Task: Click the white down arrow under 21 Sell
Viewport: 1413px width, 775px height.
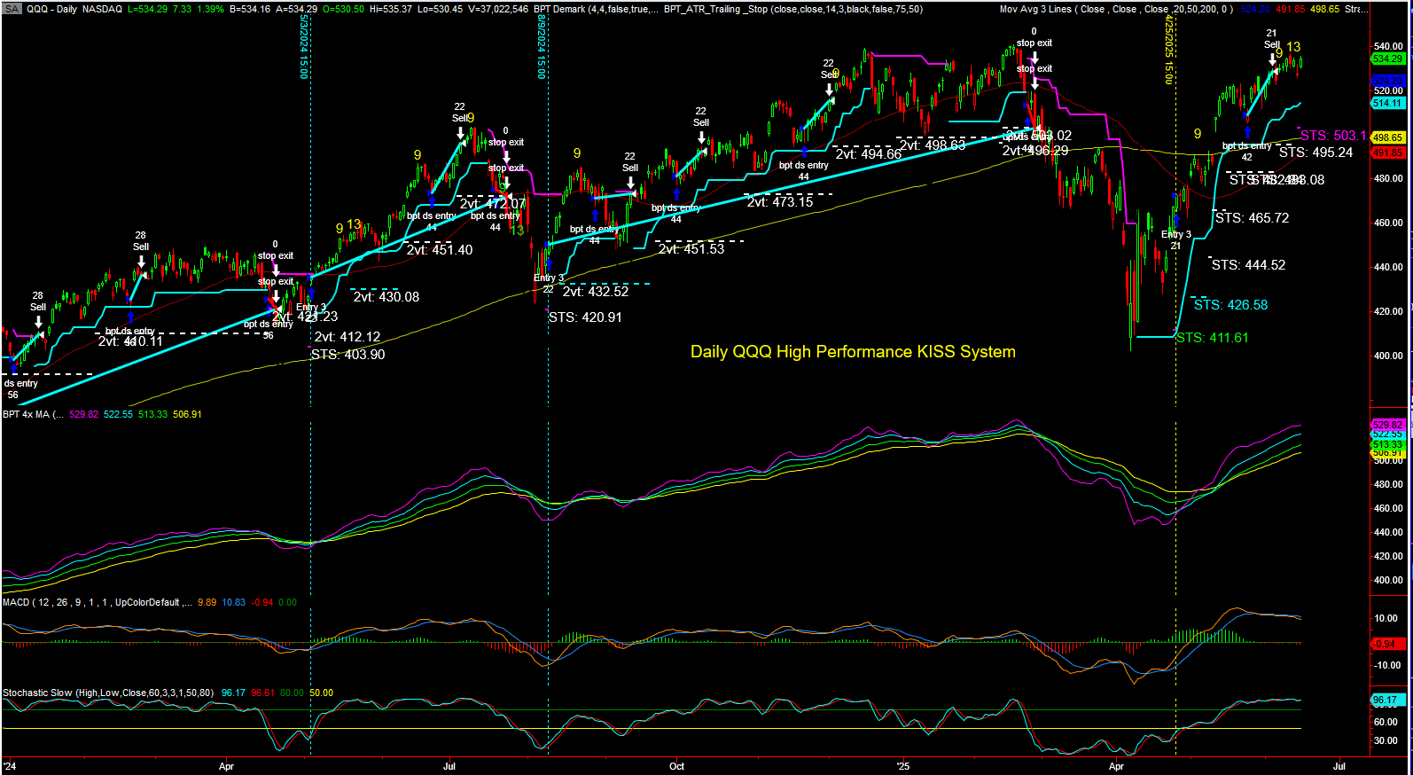Action: click(1272, 59)
